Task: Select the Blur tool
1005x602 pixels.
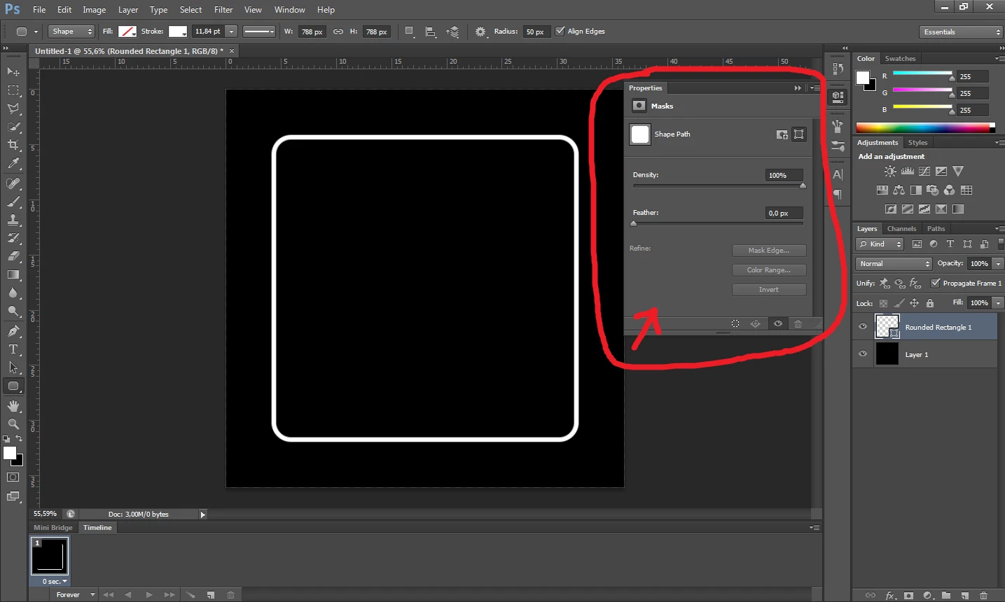Action: tap(13, 293)
